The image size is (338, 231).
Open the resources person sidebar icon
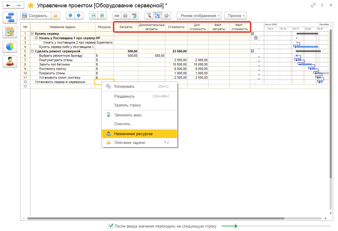pyautogui.click(x=10, y=61)
